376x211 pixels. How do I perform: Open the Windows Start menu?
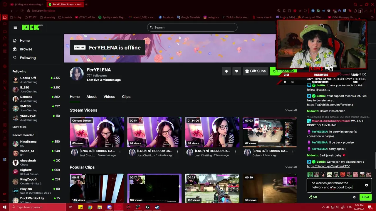(5, 207)
